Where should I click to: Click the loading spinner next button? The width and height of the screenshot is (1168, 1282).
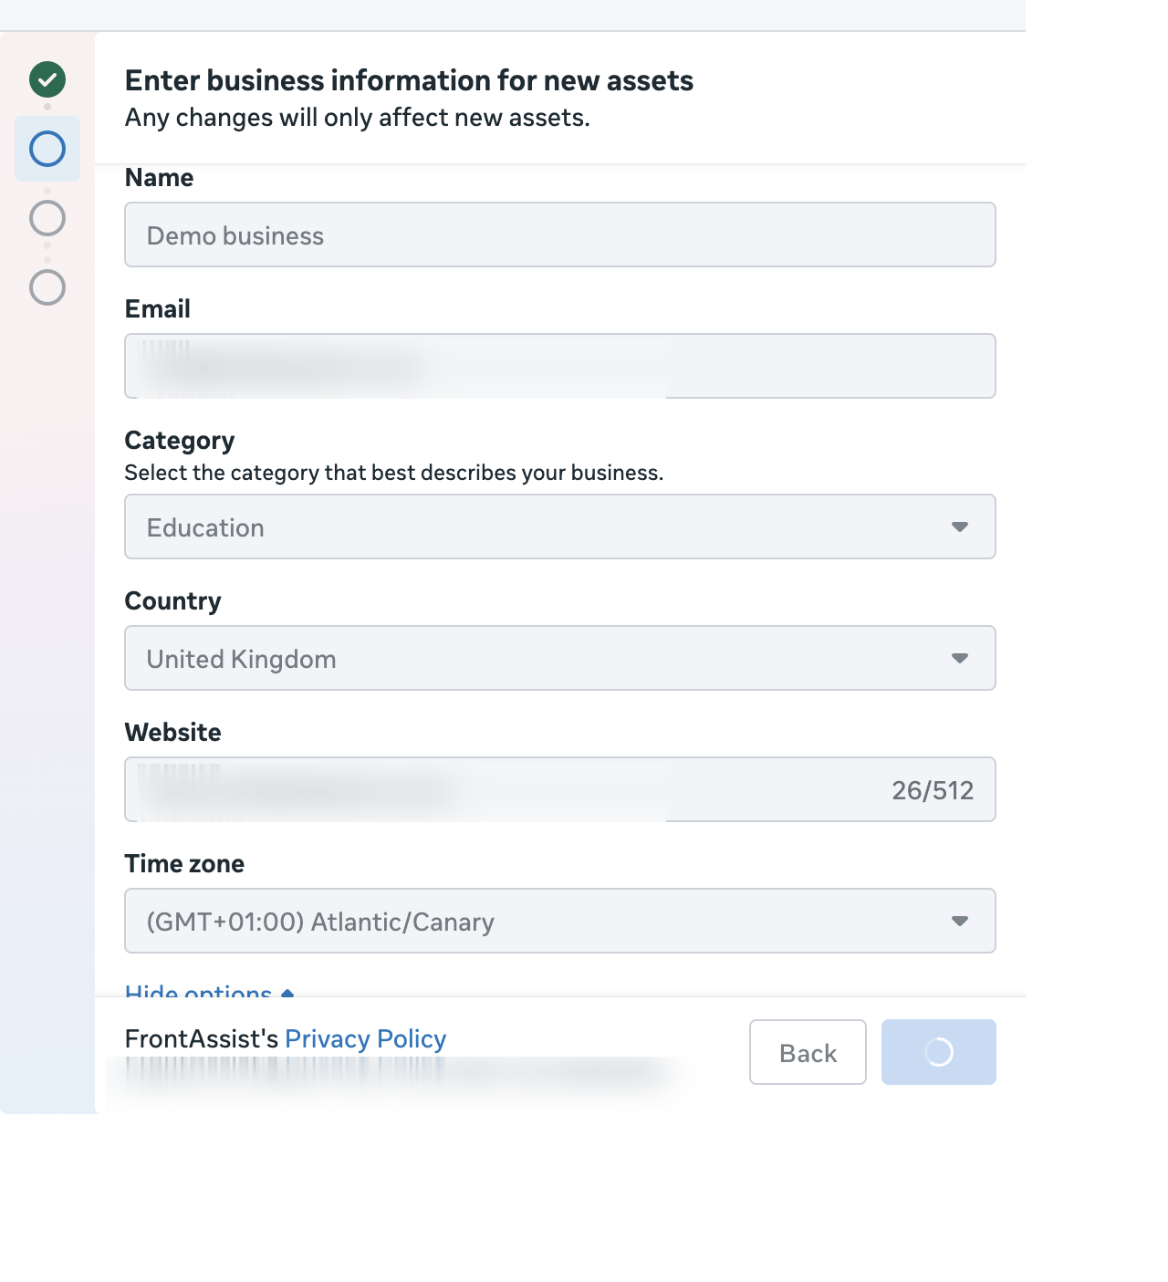939,1052
